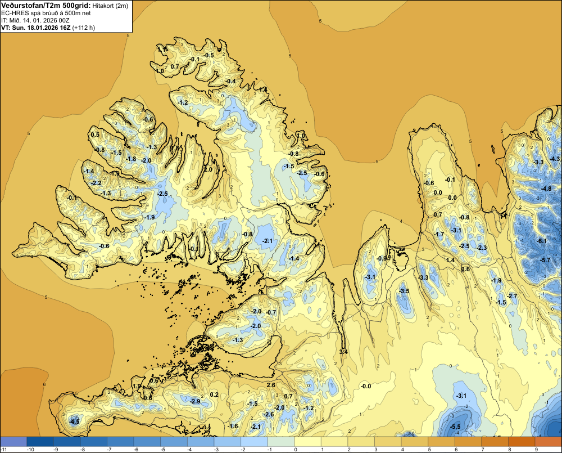Click the "-4.8" temperature value on the map
Viewport: 562px width, 453px height.
pos(546,189)
